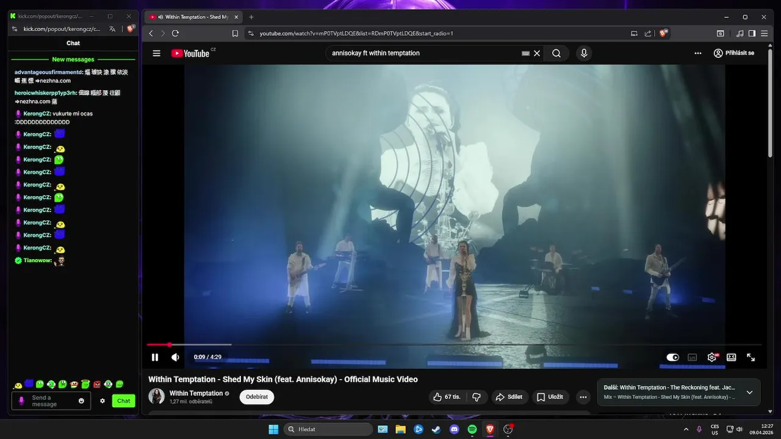Expand the Další mix playlist panel chevron
The width and height of the screenshot is (781, 439).
click(x=750, y=392)
